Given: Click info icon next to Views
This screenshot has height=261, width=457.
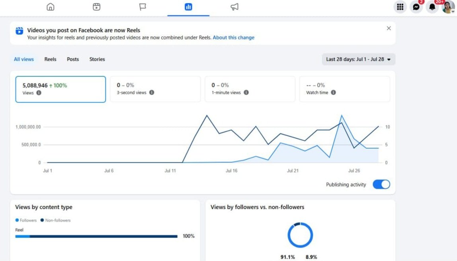Looking at the screenshot, I should [39, 93].
